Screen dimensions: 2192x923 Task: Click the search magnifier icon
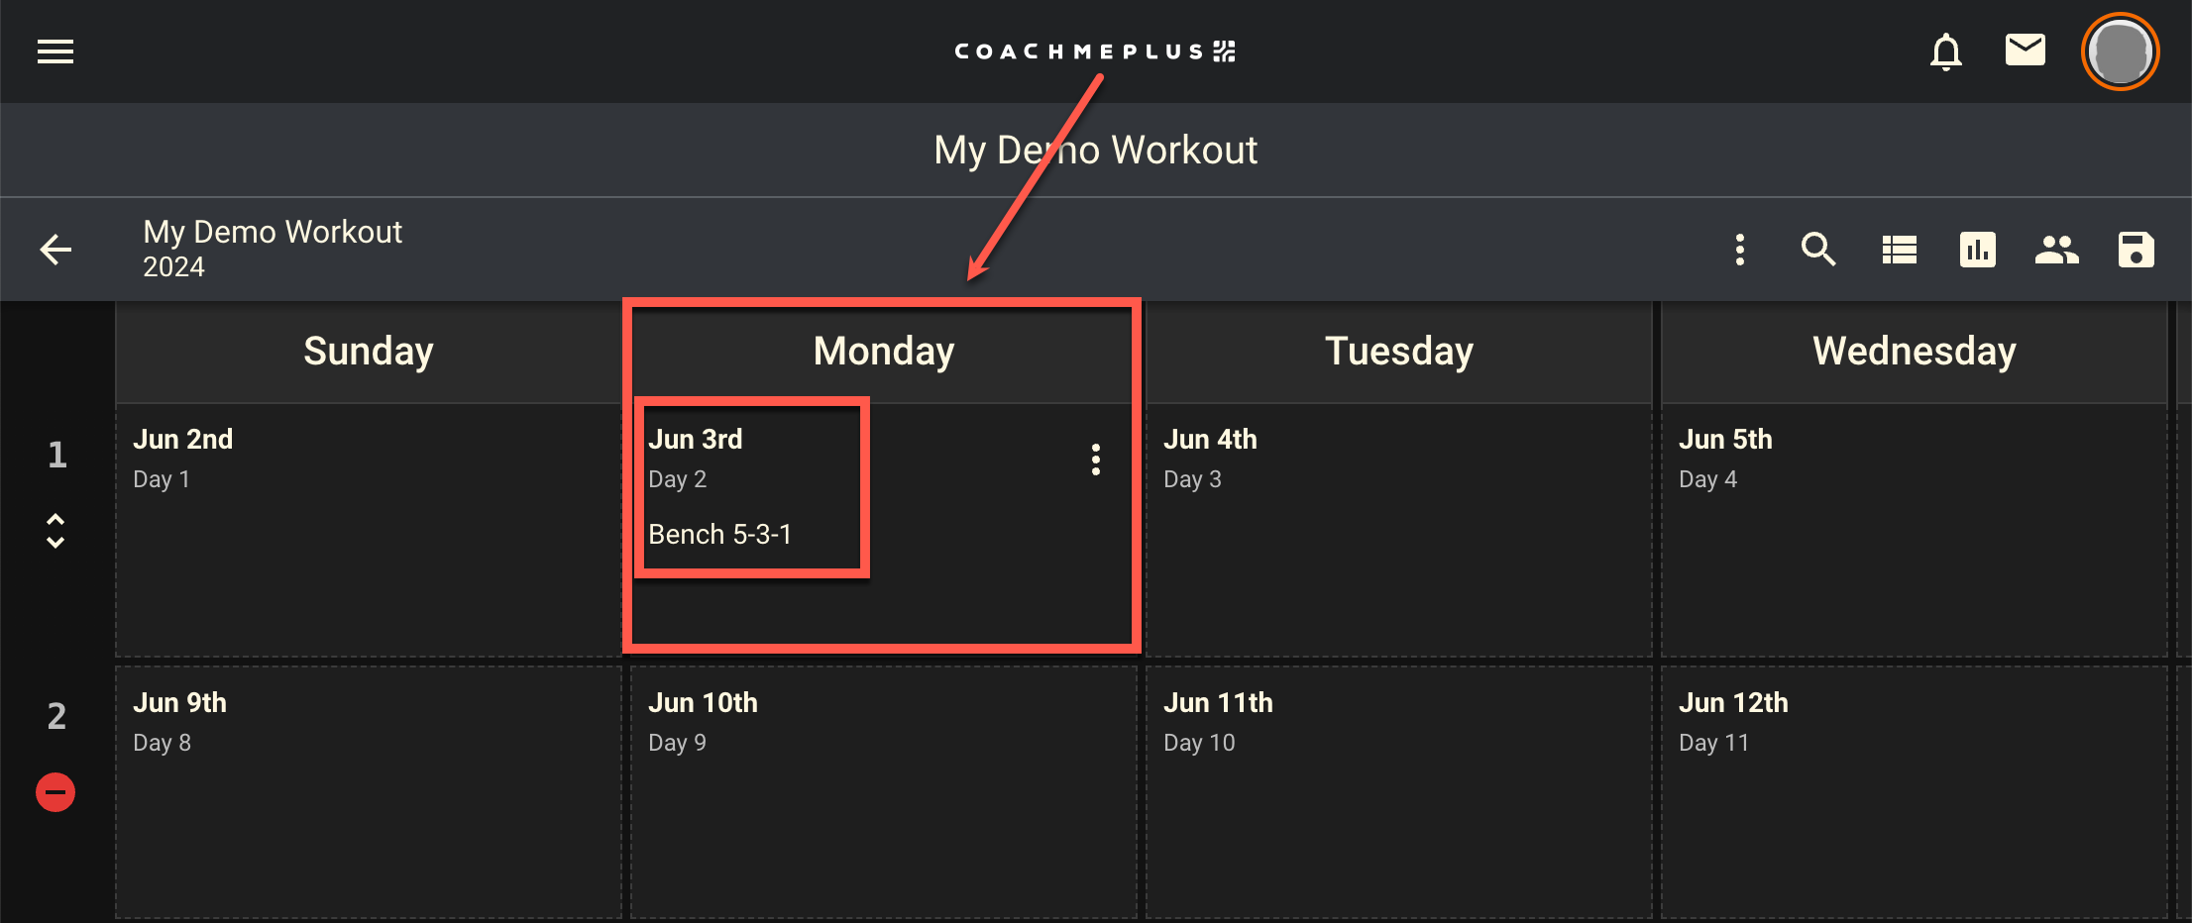click(x=1818, y=250)
